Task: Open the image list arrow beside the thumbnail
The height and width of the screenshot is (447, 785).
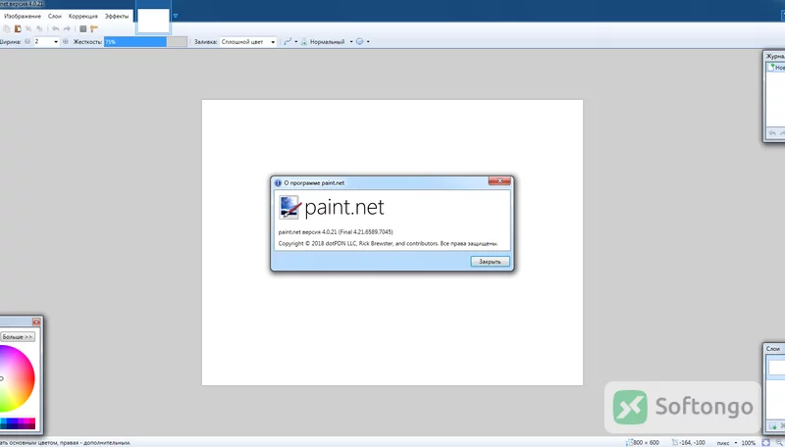Action: (176, 16)
